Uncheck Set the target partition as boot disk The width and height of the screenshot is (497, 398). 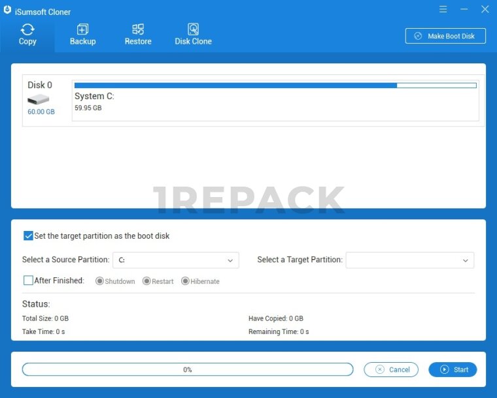(28, 236)
